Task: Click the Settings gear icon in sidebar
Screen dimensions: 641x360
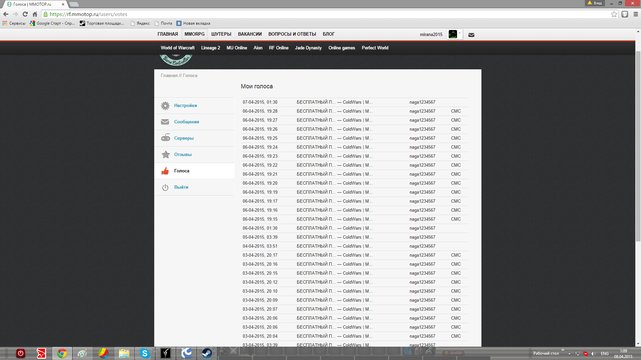Action: point(165,106)
